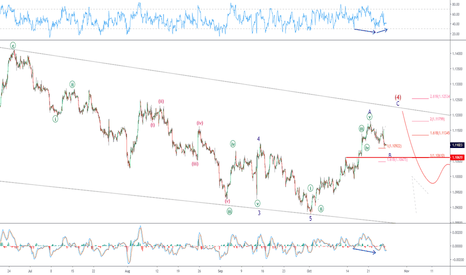This screenshot has height=275, width=466.
Task: Select the circled v label above blue 3
Action: tap(257, 203)
